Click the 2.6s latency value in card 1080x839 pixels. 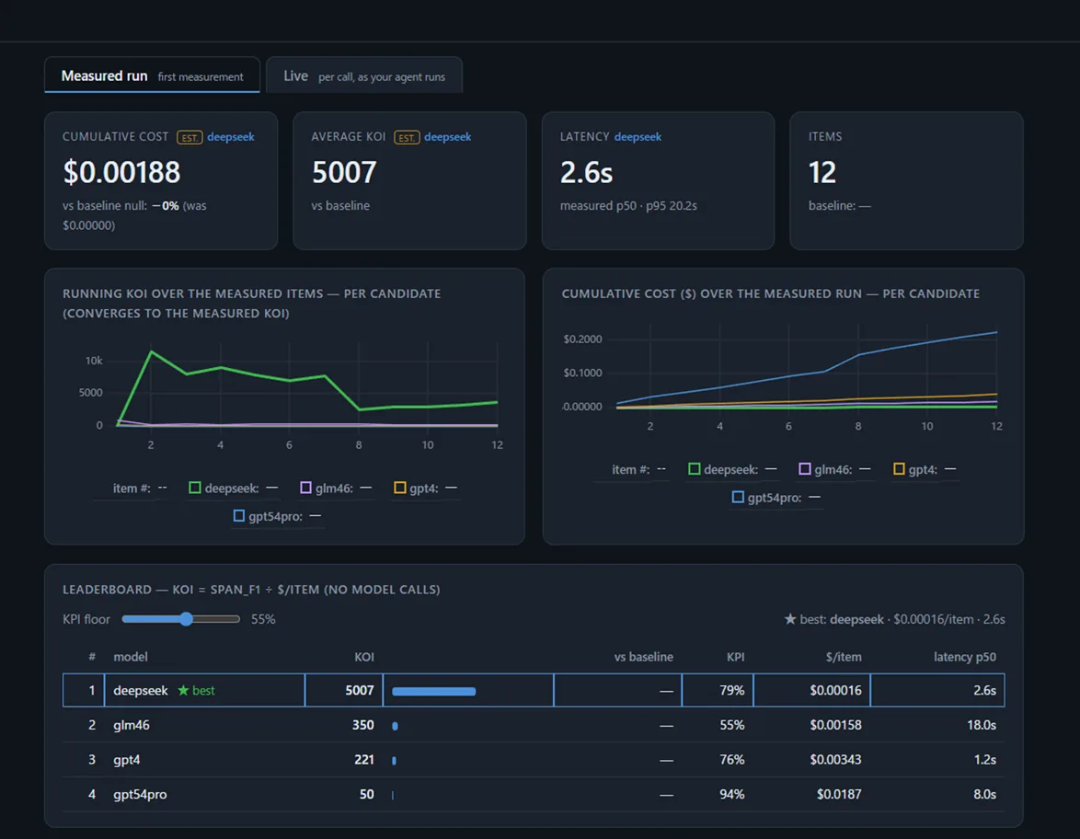tap(586, 172)
